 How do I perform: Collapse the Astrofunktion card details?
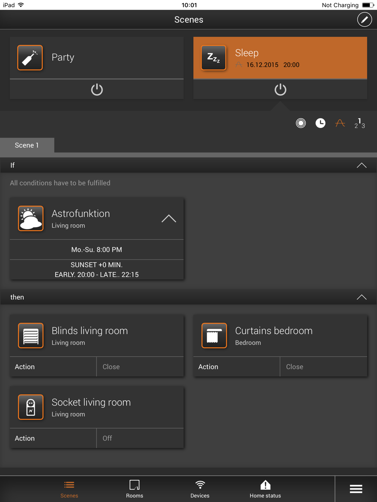click(169, 219)
